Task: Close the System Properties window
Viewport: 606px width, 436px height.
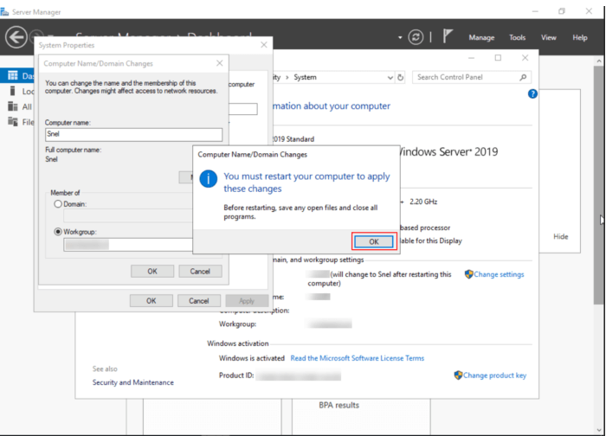Action: point(264,45)
